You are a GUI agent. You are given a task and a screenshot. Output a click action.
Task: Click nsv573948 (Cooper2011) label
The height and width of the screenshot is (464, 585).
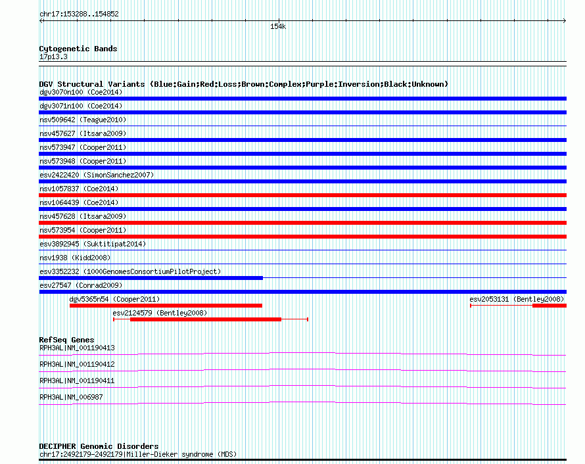pyautogui.click(x=83, y=161)
